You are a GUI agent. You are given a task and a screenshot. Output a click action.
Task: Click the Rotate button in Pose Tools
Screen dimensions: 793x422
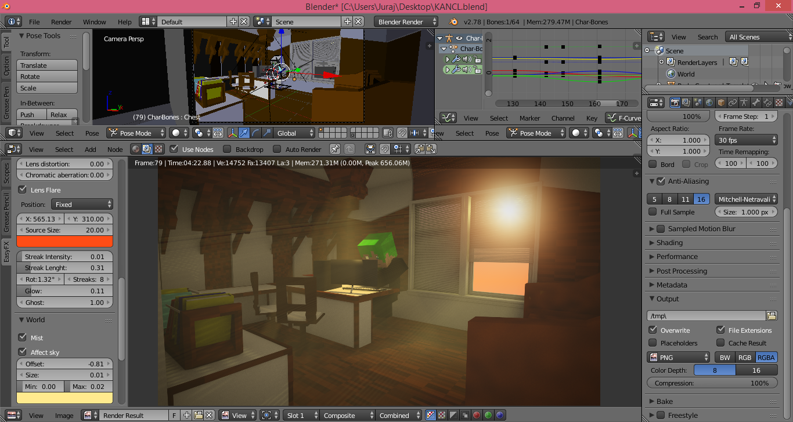click(47, 77)
